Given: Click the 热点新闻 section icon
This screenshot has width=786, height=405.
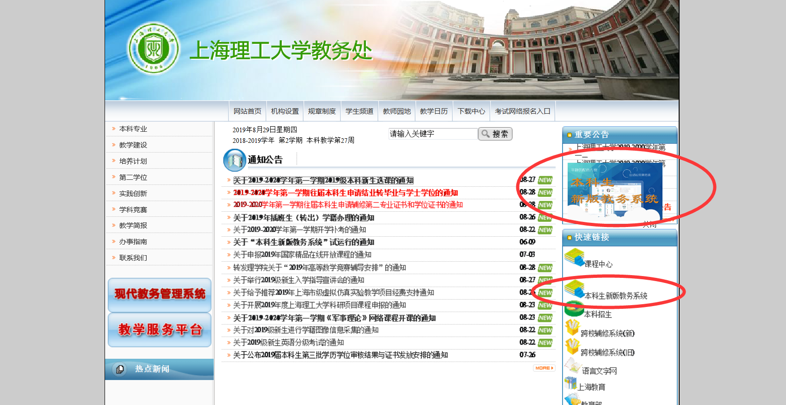Looking at the screenshot, I should click(x=120, y=369).
